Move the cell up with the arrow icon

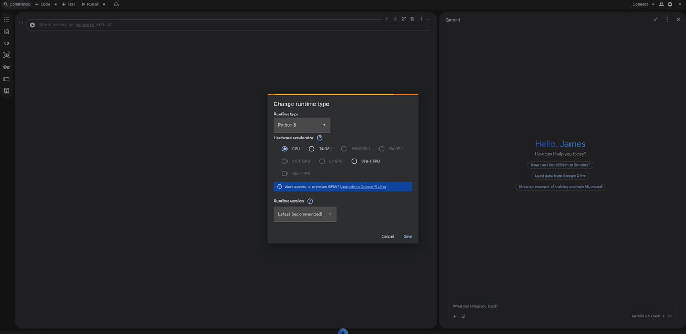pyautogui.click(x=386, y=19)
